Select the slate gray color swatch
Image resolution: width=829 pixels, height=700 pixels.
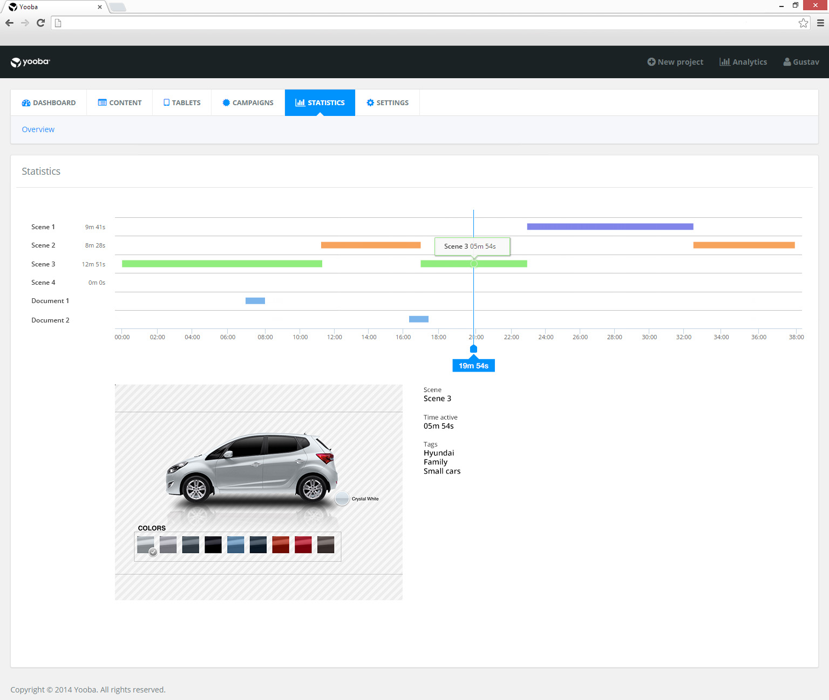(191, 545)
